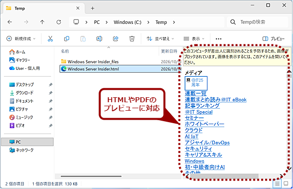Click the Cut scissors icon
Viewport: 293px width, 189px height.
[50, 39]
